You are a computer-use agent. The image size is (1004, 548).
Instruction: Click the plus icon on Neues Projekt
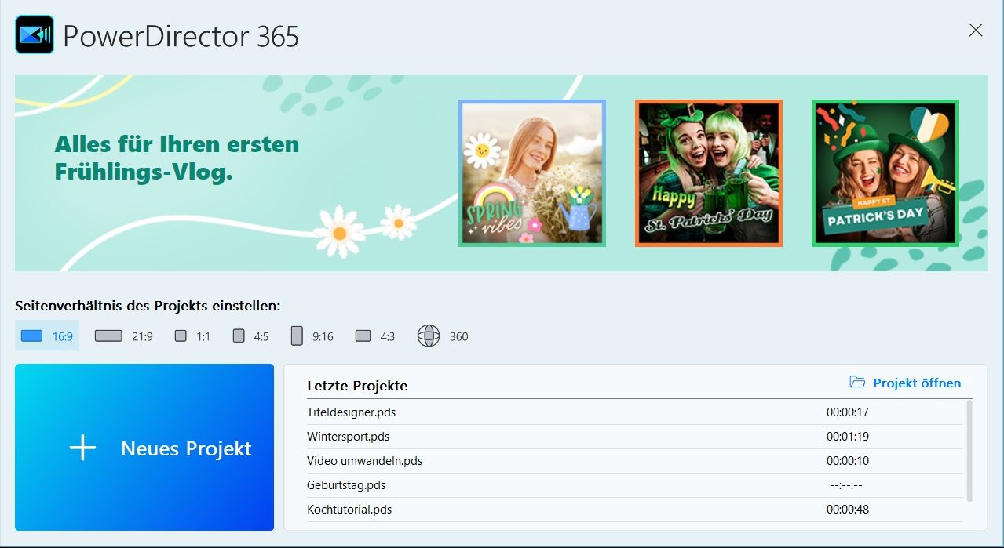tap(82, 448)
